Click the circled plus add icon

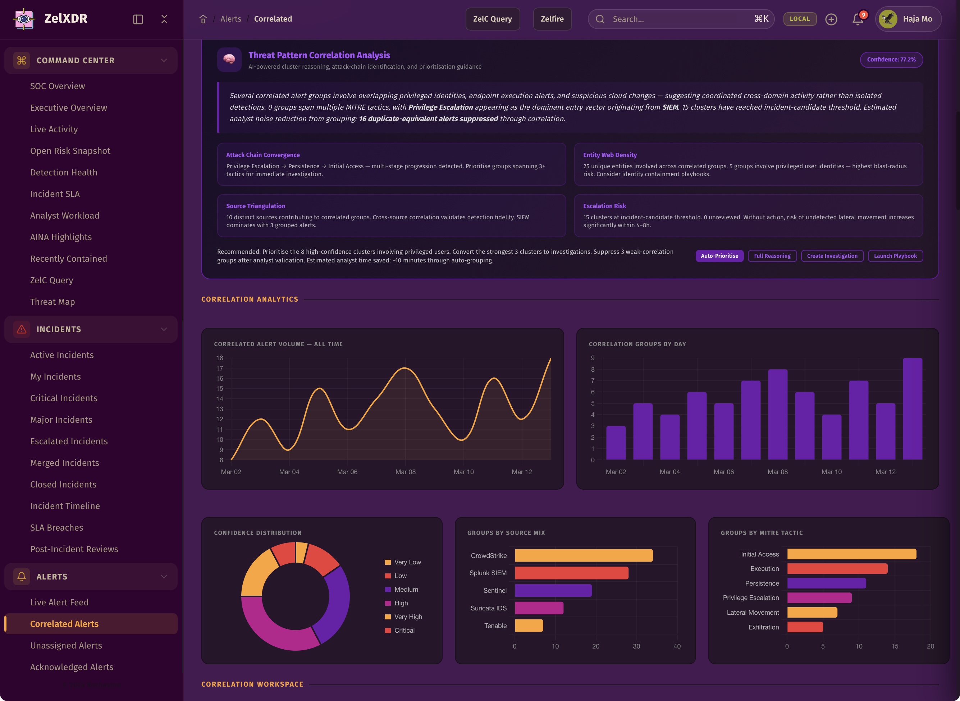pos(831,19)
